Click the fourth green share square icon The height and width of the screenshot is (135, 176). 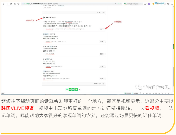pos(76,90)
